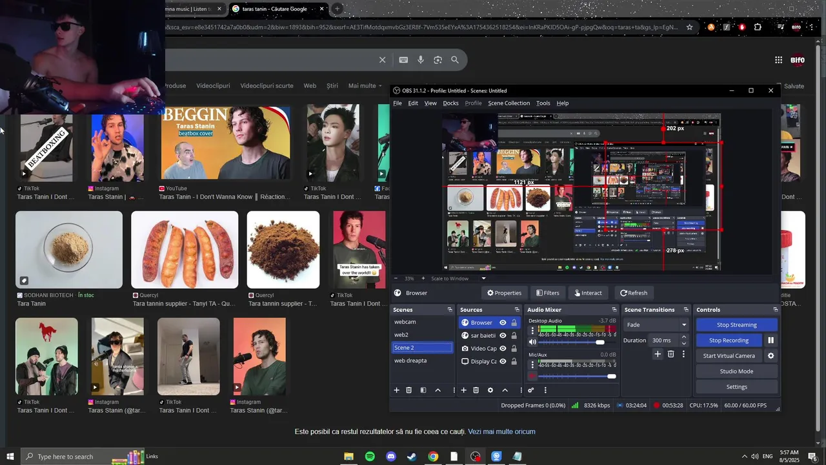826x465 pixels.
Task: Open OBS Scene Collection menu
Action: pos(509,103)
